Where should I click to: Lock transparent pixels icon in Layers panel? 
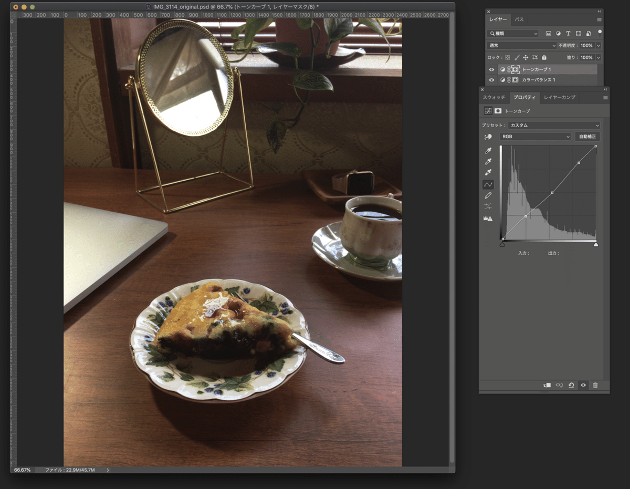click(507, 57)
